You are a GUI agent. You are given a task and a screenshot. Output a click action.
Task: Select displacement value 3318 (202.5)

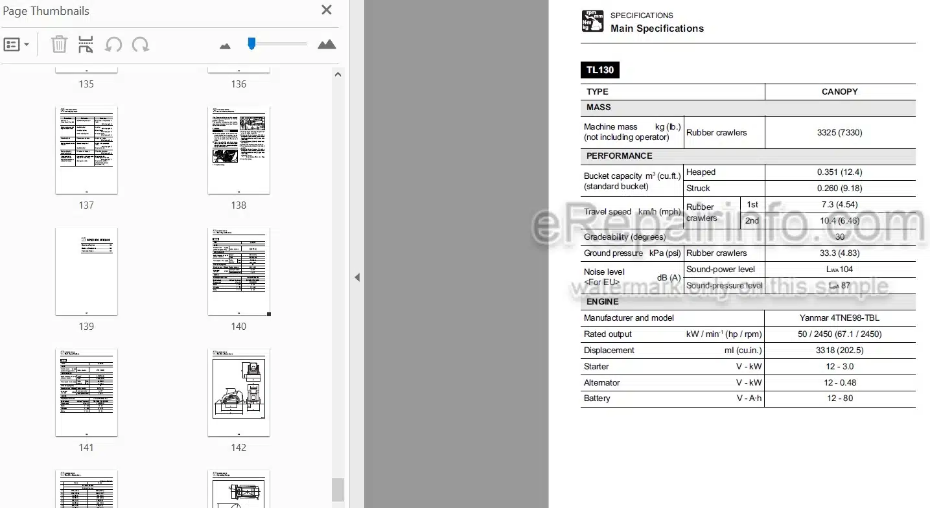pyautogui.click(x=839, y=351)
